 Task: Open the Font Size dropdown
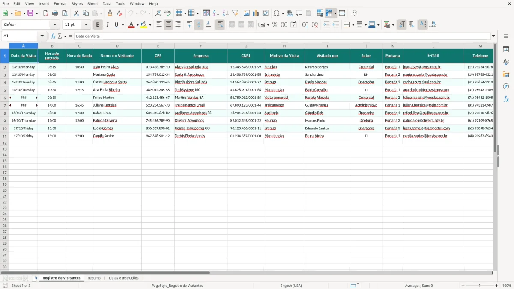coord(86,25)
